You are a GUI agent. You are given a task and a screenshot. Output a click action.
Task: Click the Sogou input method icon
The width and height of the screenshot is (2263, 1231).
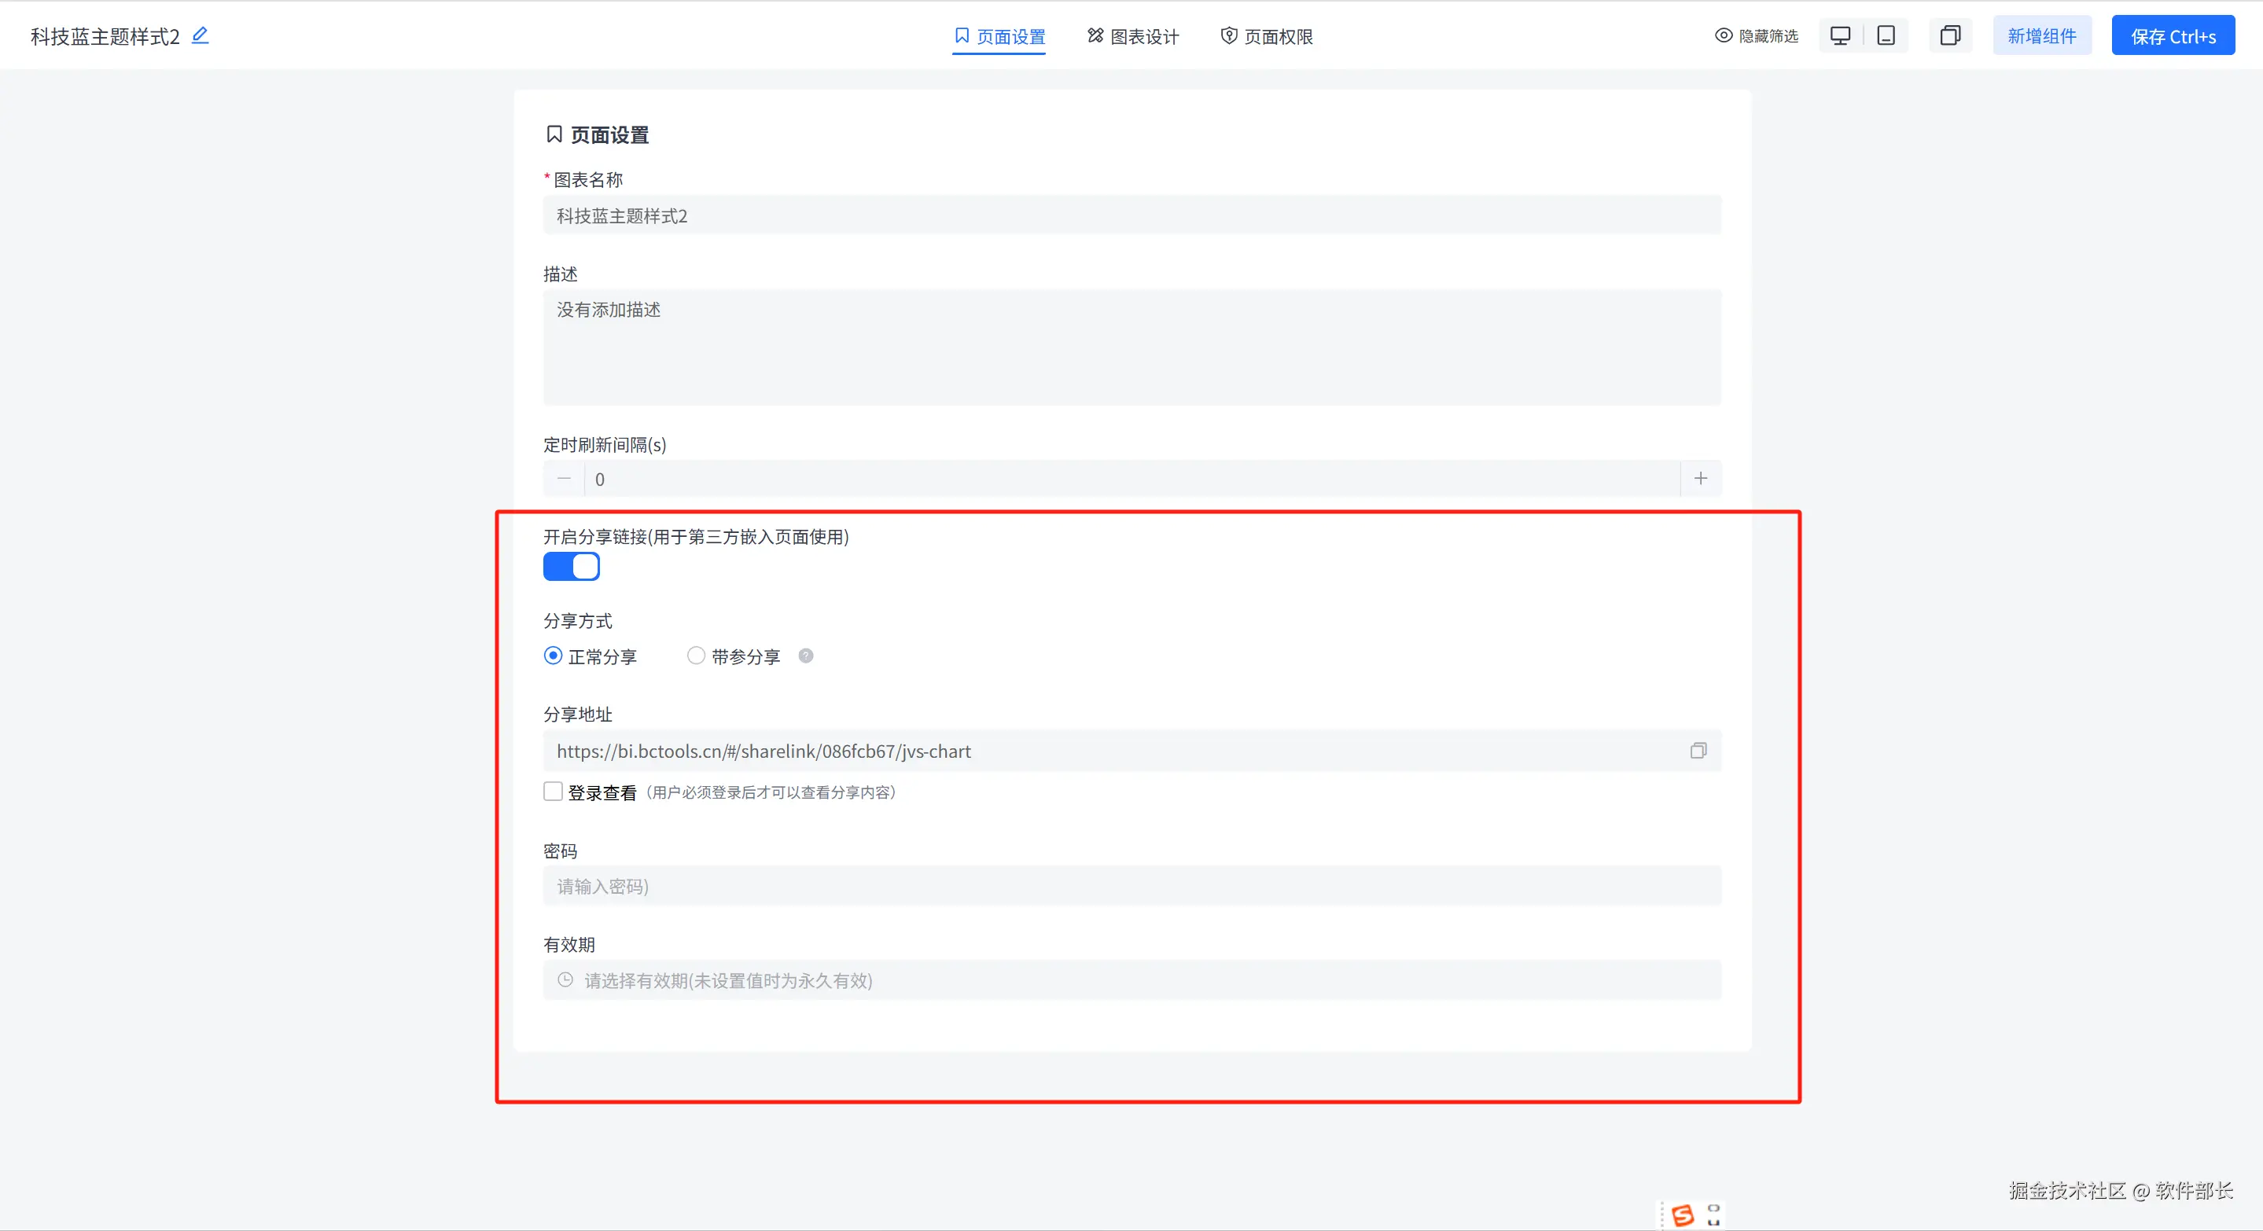[1683, 1215]
